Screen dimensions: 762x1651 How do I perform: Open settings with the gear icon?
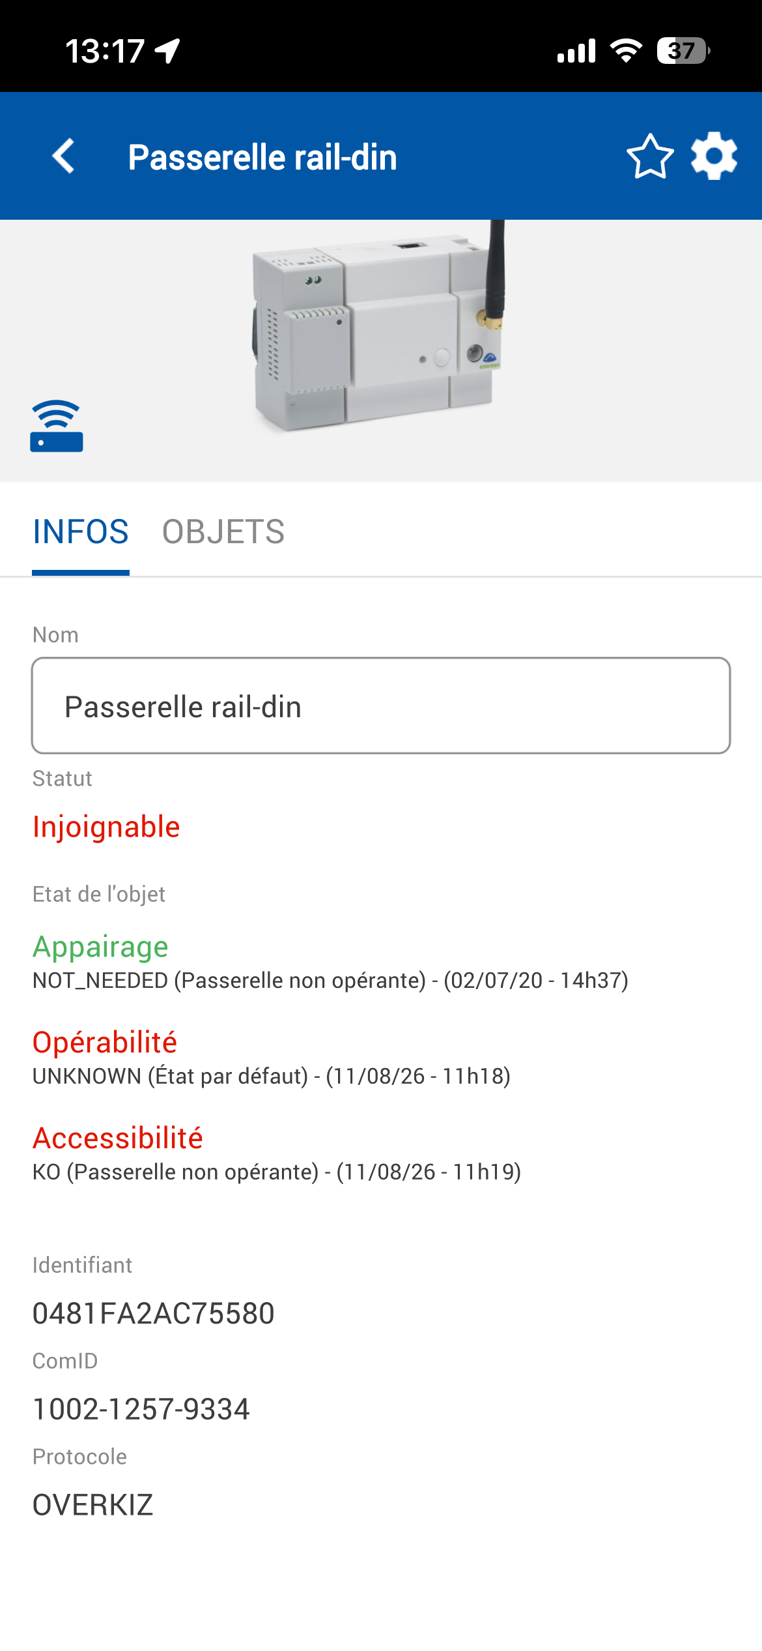(714, 156)
